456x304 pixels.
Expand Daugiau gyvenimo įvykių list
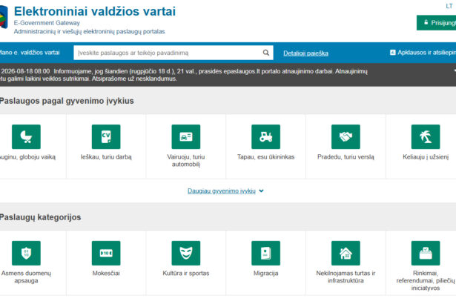point(221,191)
